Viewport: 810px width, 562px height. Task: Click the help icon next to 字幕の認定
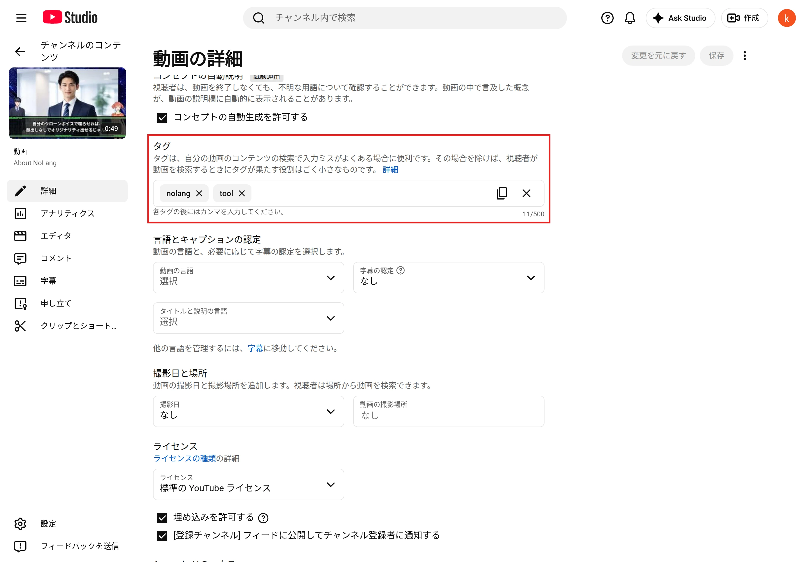point(400,270)
